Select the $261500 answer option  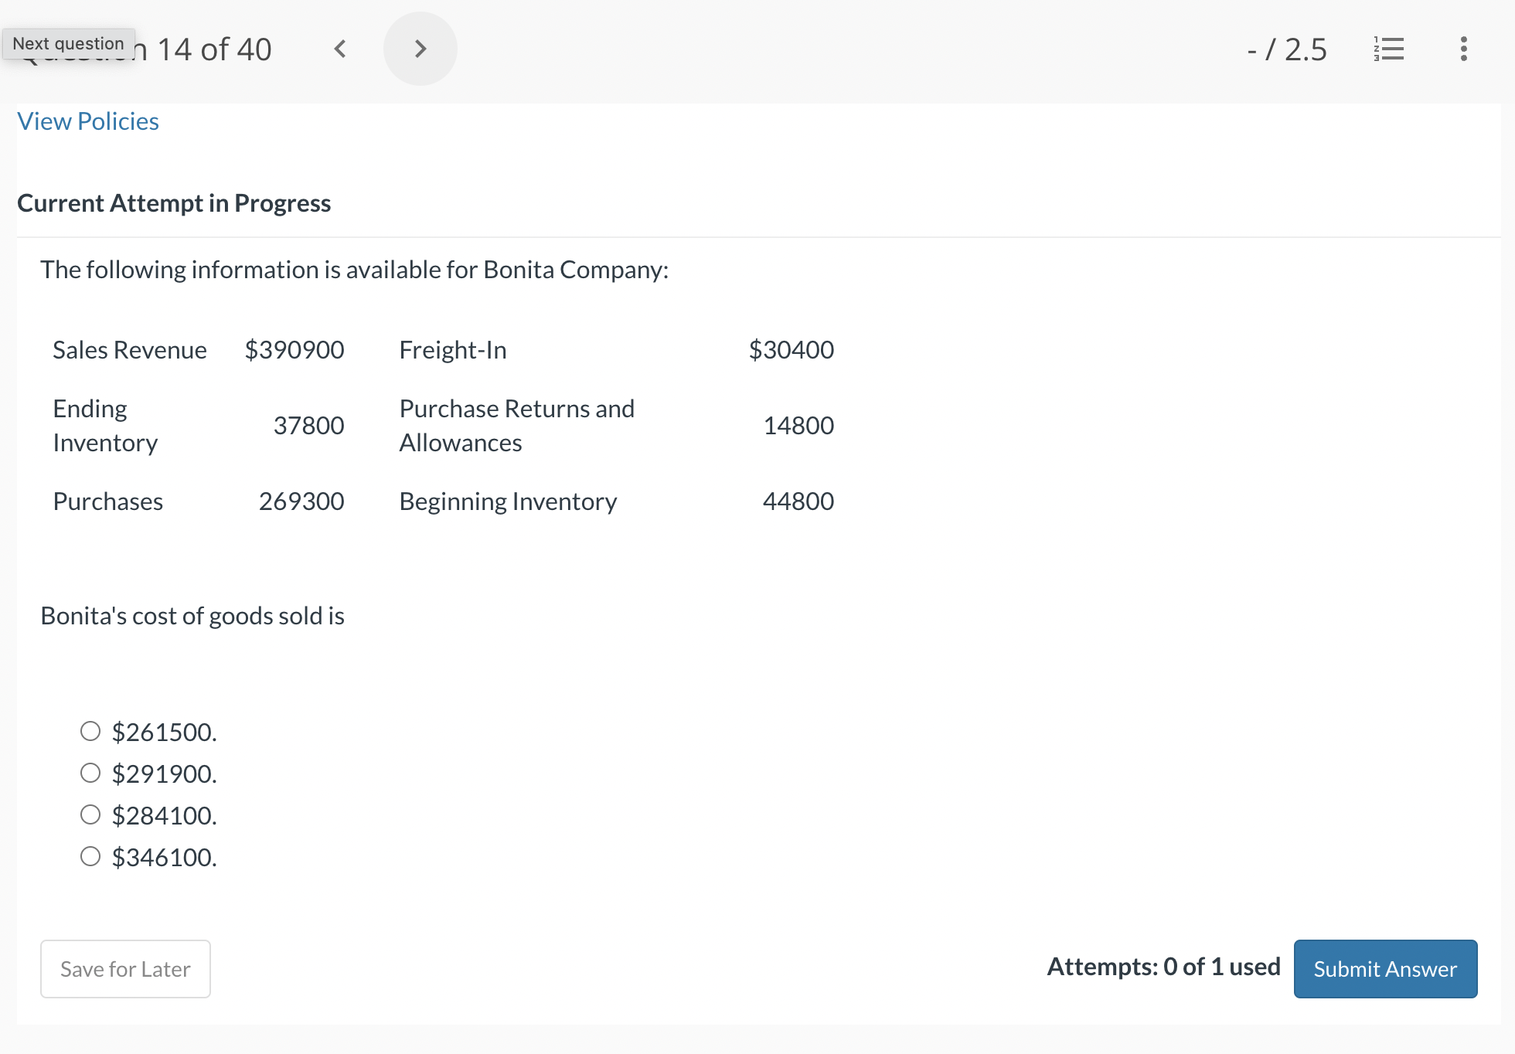(x=90, y=731)
